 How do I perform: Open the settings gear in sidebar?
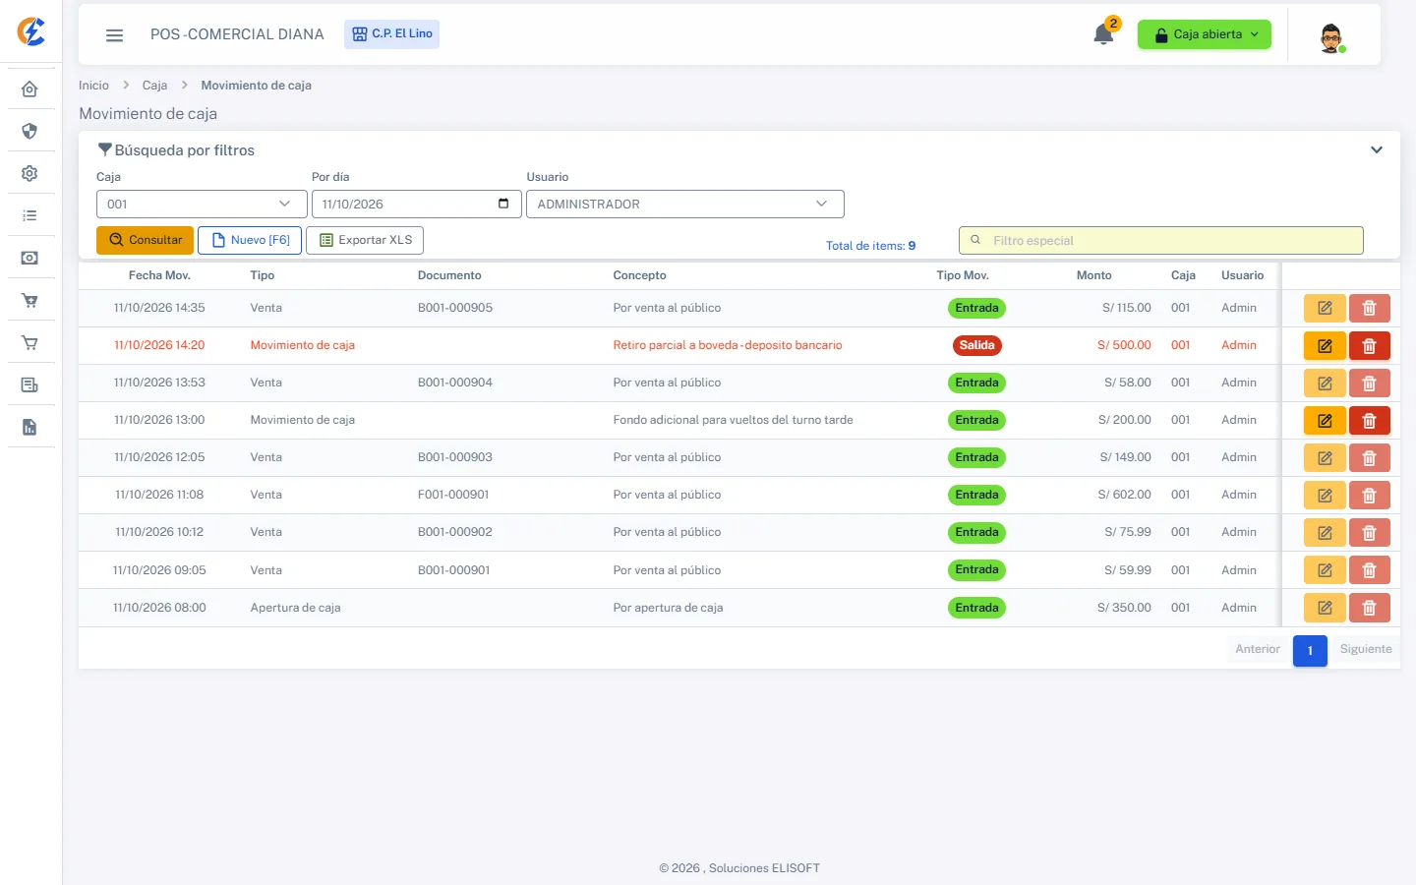(x=29, y=173)
